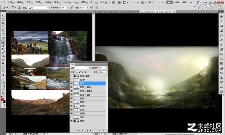The image size is (225, 135).
Task: Open brush preset picker arrow
Action: [16, 8]
